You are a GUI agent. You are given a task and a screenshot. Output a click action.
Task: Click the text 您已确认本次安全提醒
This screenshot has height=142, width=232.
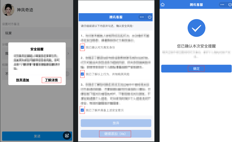click(196, 46)
